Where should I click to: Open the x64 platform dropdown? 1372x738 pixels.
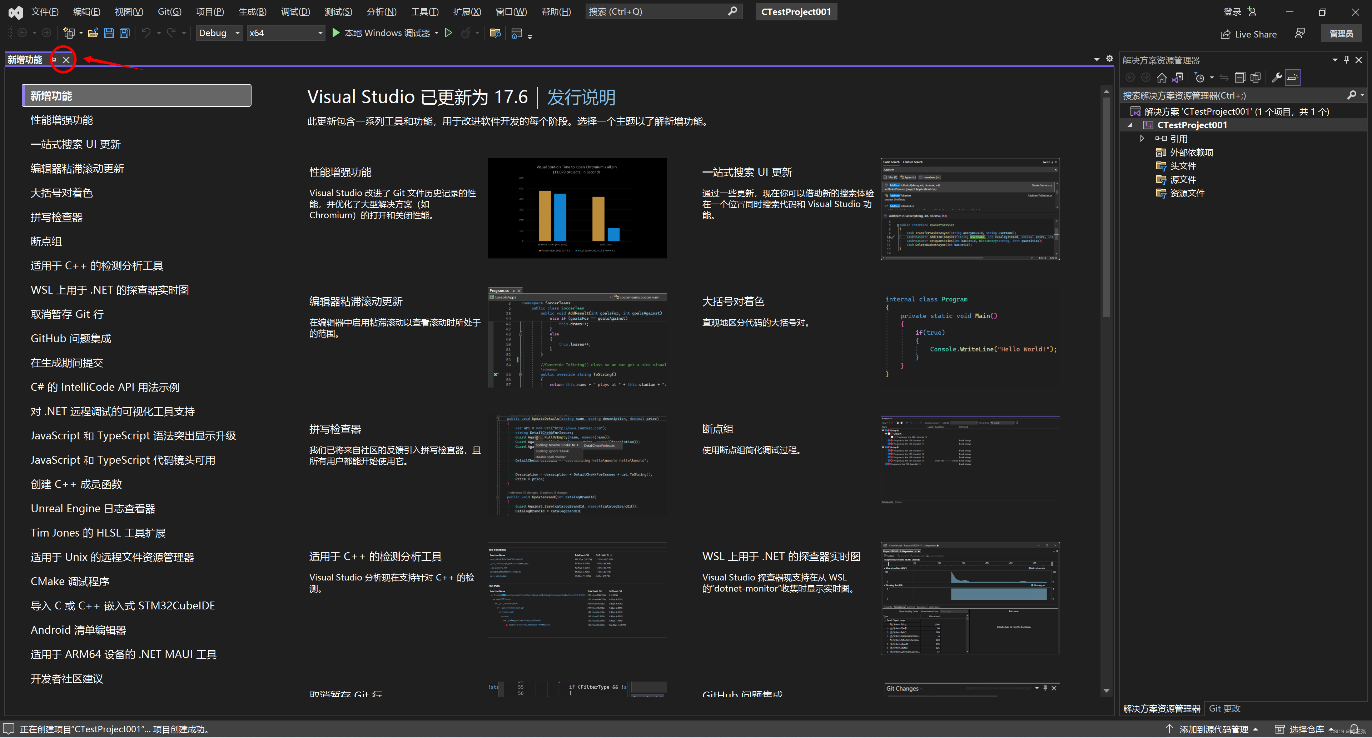(286, 33)
